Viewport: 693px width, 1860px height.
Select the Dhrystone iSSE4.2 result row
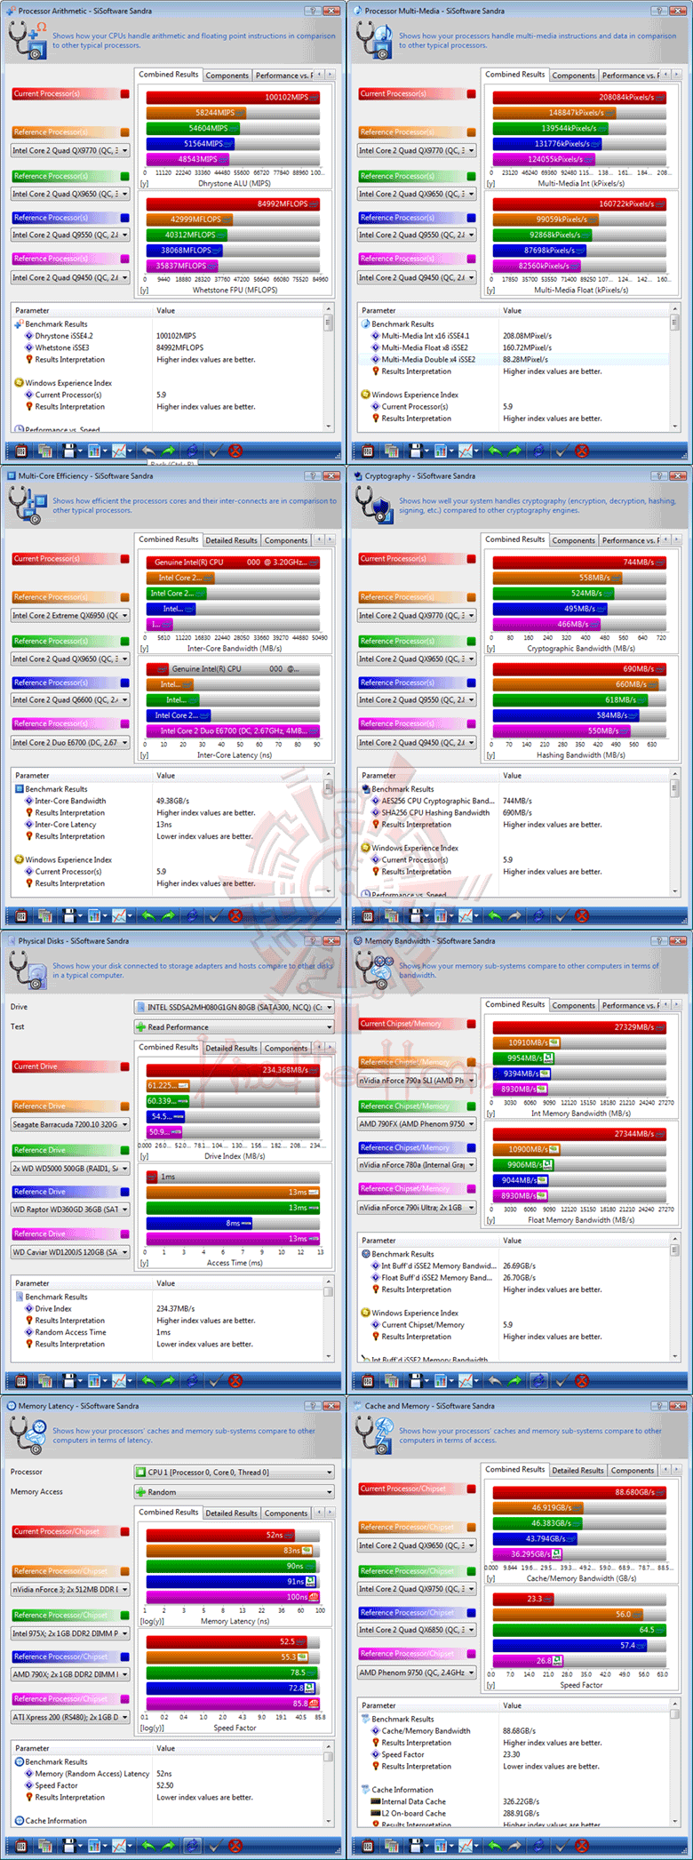169,336
